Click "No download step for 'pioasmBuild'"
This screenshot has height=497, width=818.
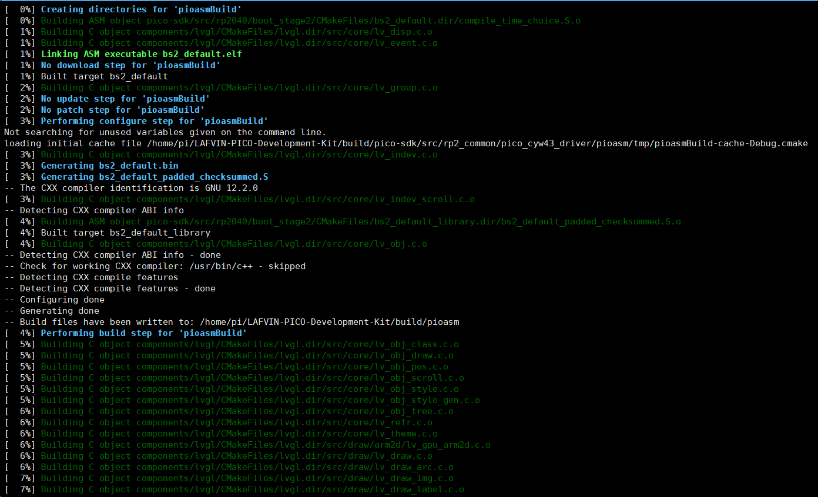[130, 65]
